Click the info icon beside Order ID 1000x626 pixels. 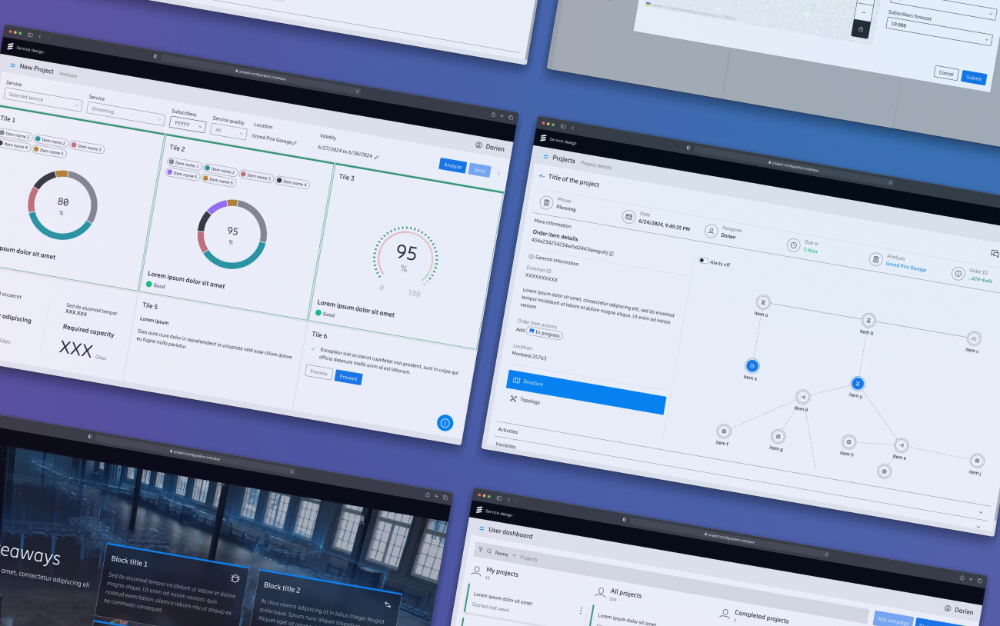coord(958,273)
